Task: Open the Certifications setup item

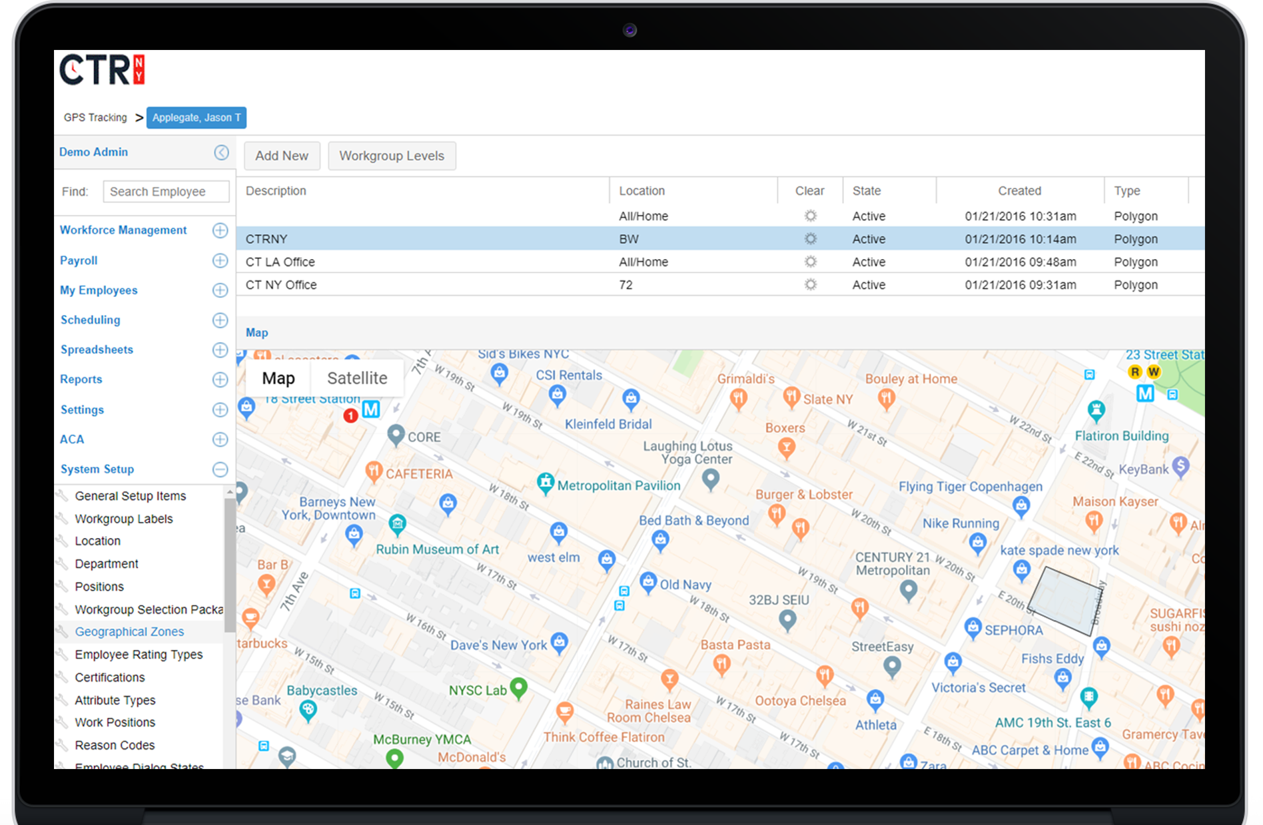Action: pos(110,677)
